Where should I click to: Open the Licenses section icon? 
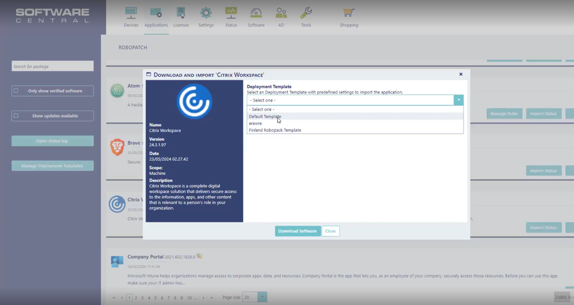click(181, 13)
